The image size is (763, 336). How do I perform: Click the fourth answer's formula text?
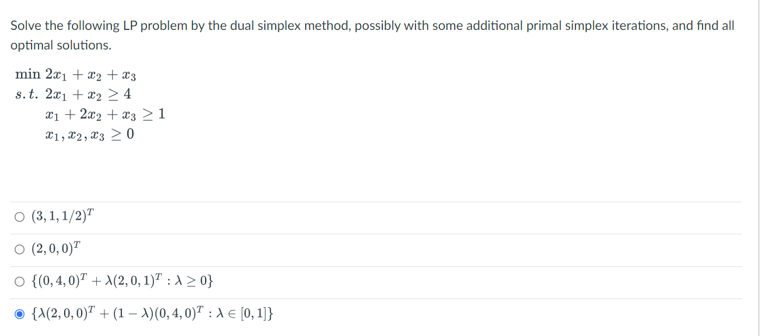tap(151, 313)
